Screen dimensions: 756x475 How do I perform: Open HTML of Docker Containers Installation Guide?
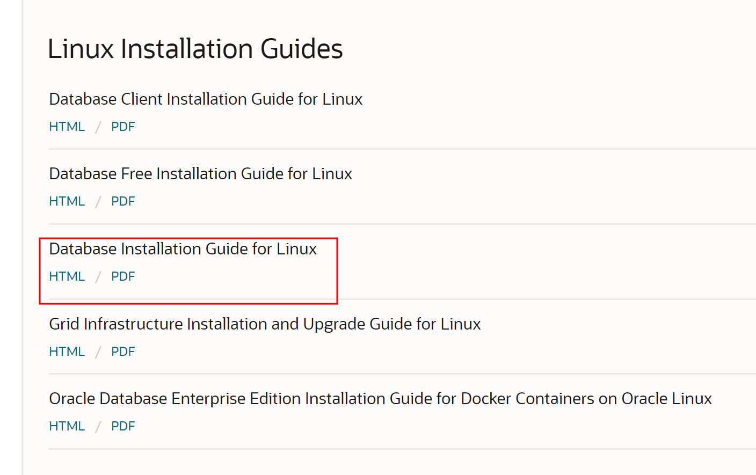(67, 426)
